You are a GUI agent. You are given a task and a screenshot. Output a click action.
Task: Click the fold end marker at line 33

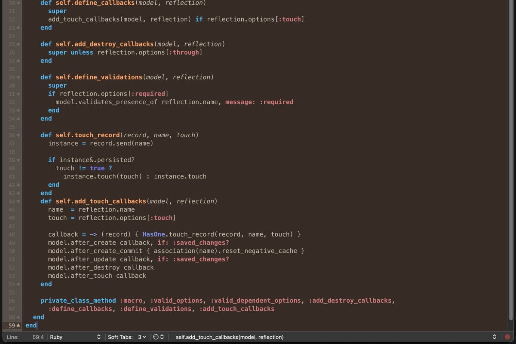coord(18,110)
